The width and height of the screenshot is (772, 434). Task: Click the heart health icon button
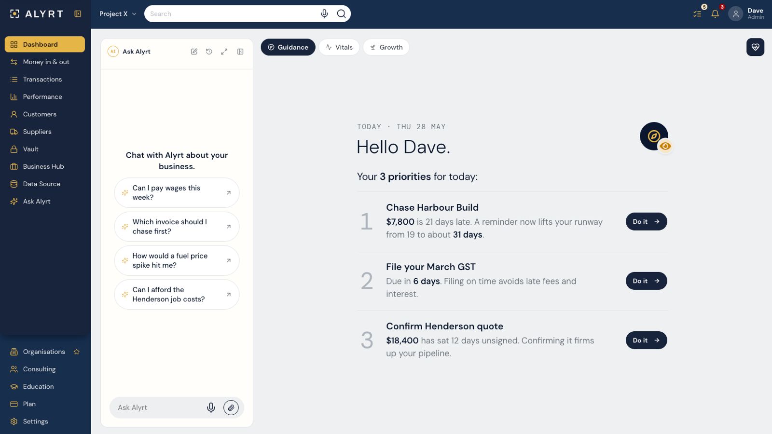[x=756, y=47]
